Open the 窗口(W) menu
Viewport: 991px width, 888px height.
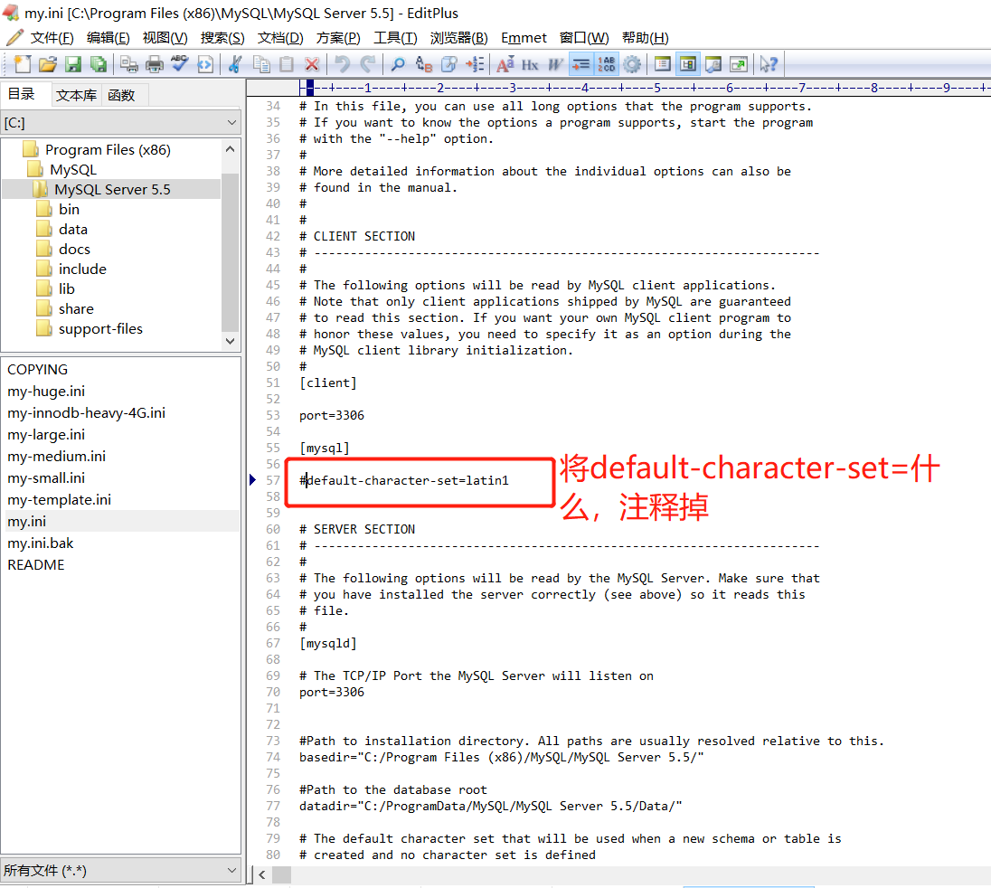tap(584, 38)
